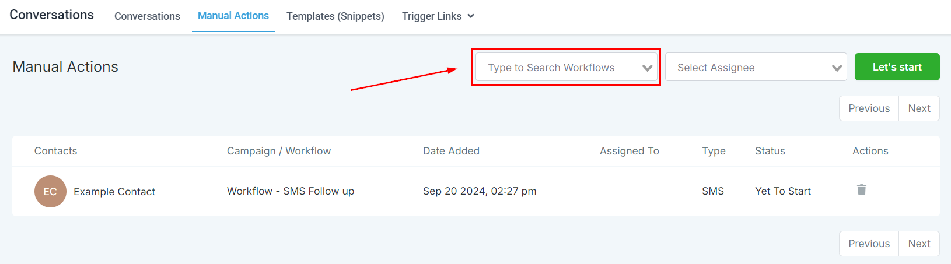
Task: Click Previous button above the table
Action: pyautogui.click(x=869, y=108)
